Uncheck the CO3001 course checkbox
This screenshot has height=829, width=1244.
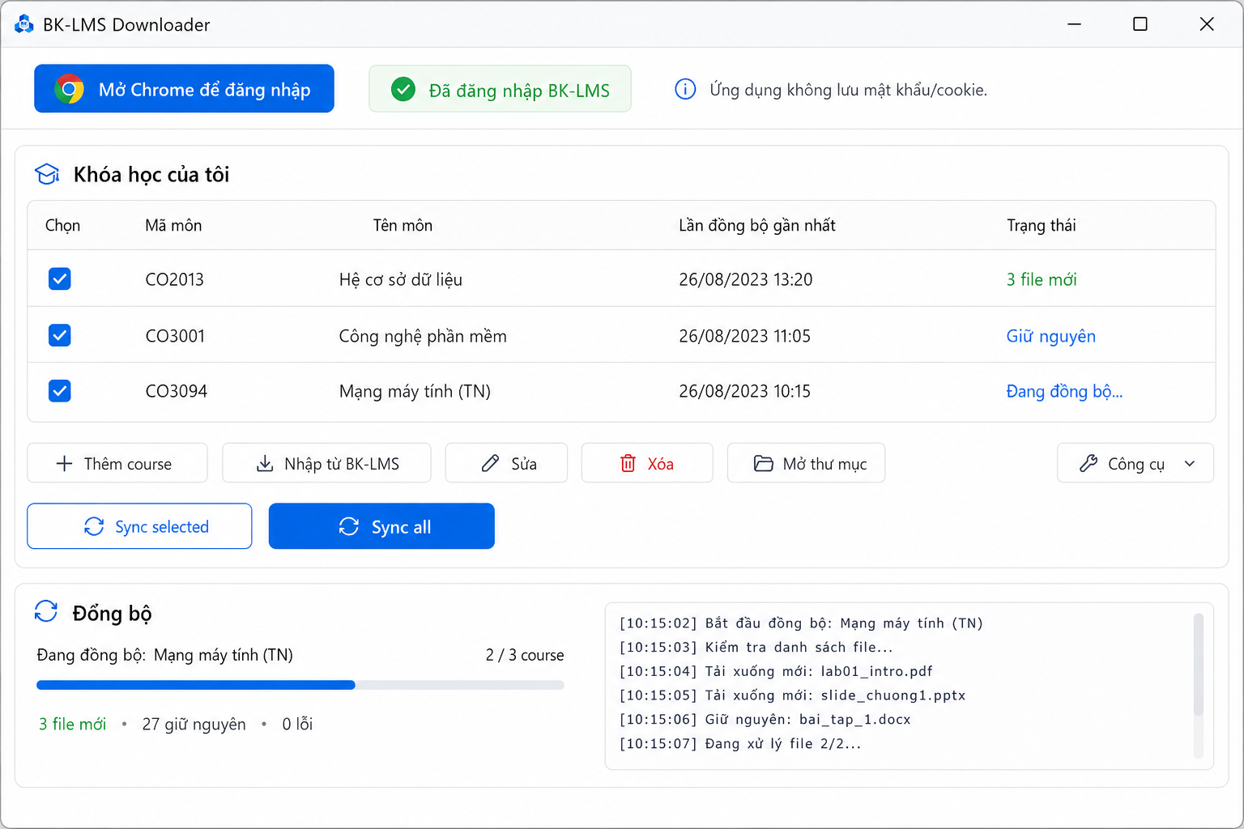tap(60, 335)
